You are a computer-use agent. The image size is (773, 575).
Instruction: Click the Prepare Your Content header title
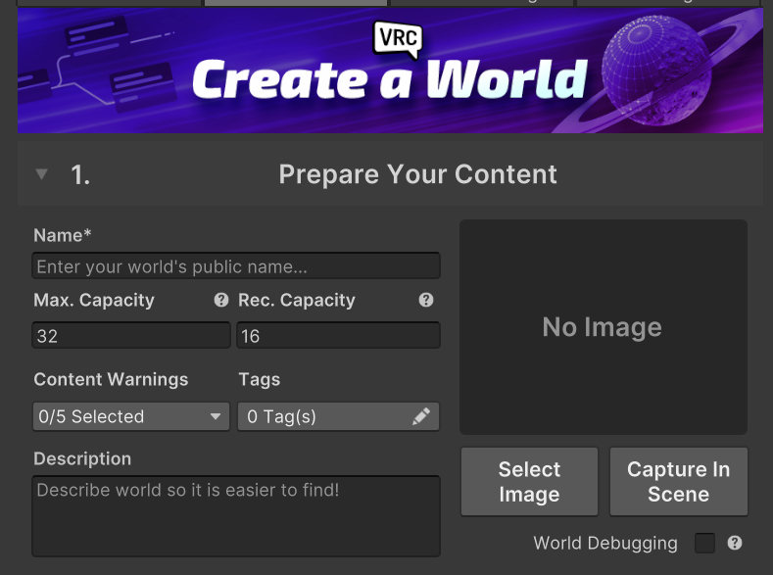(417, 174)
